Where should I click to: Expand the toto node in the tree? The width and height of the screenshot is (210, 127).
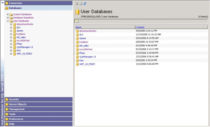tap(11, 50)
